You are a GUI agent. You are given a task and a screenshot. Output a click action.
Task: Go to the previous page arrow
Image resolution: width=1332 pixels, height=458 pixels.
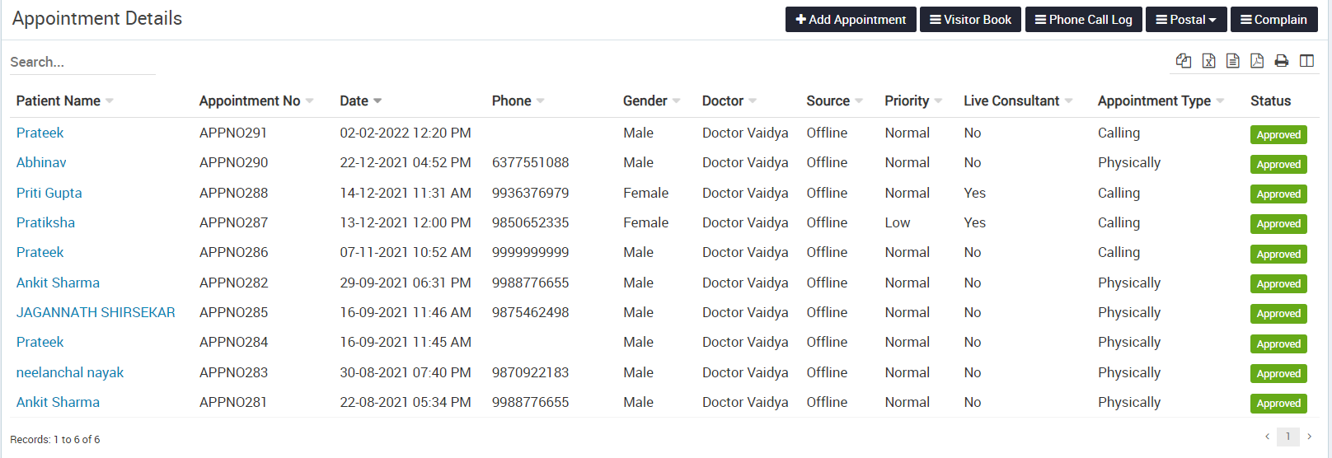point(1267,437)
